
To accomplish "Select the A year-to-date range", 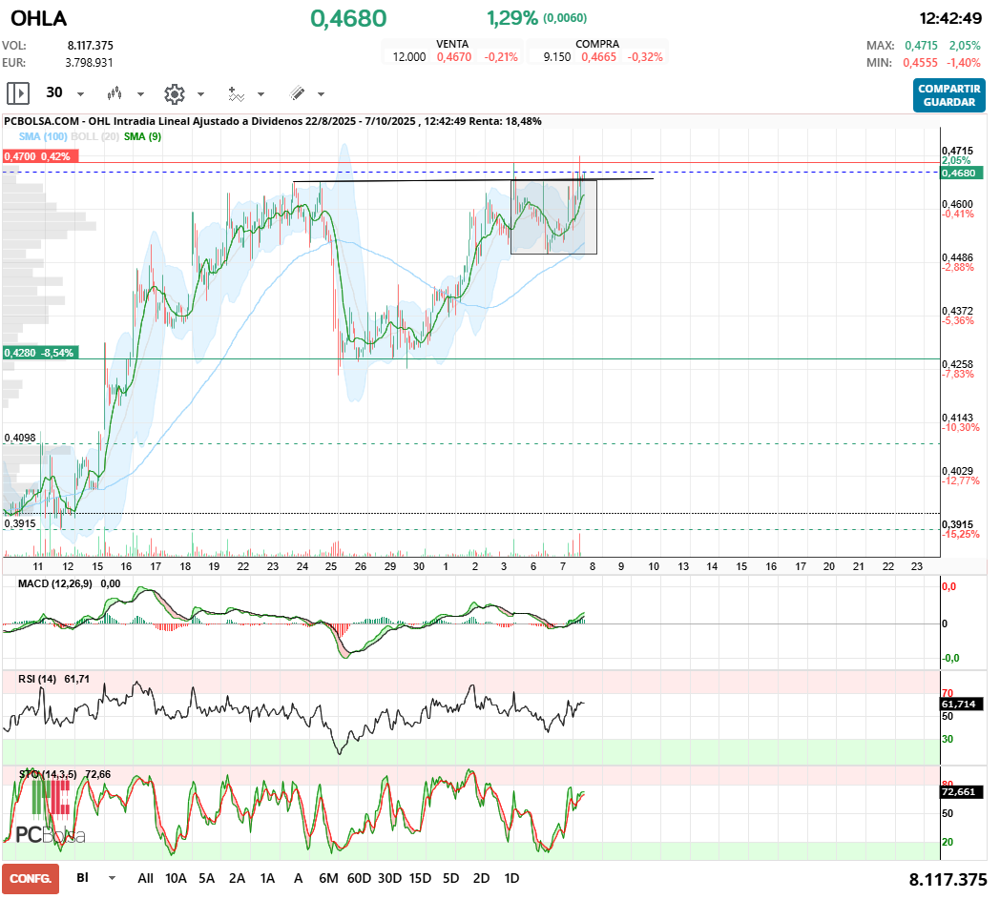I will click(x=298, y=879).
